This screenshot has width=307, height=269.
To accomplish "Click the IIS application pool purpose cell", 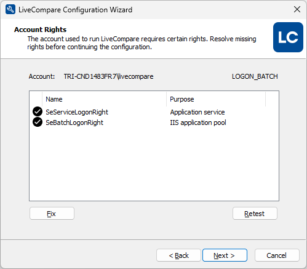I will pyautogui.click(x=198, y=122).
